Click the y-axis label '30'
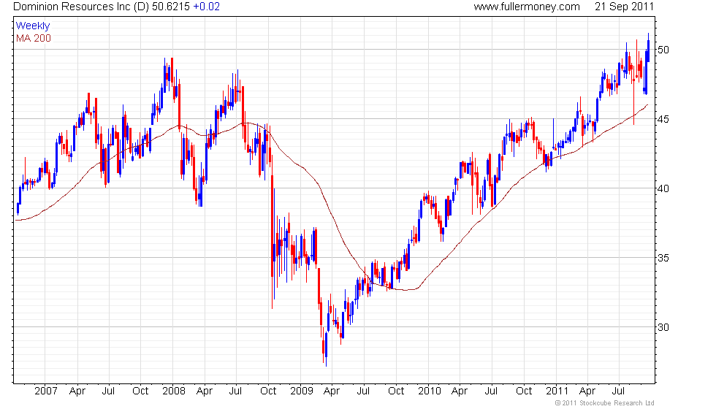The height and width of the screenshot is (409, 716). tap(663, 327)
